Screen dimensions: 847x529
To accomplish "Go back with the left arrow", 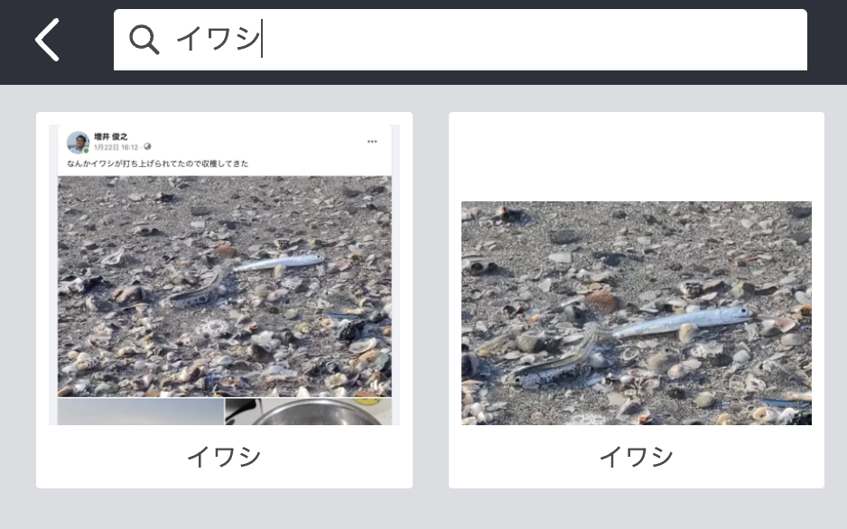I will 47,40.
